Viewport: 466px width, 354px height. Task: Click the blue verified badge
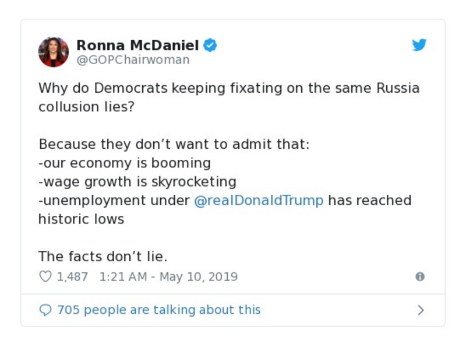[x=210, y=45]
